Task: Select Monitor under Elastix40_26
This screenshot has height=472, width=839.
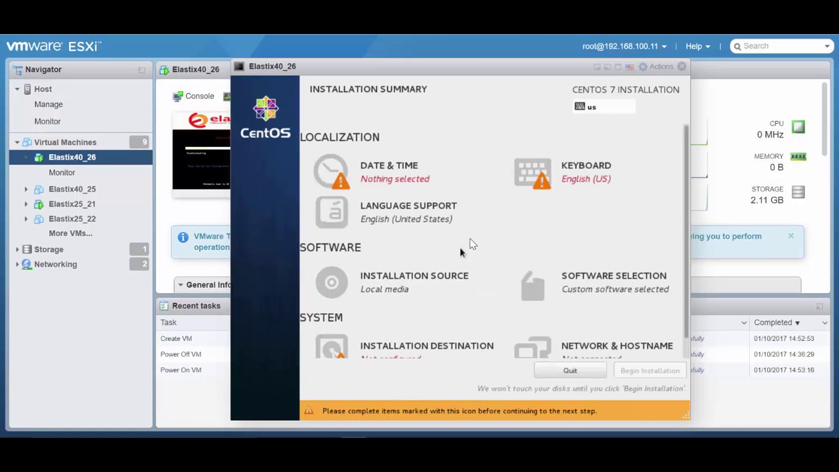Action: point(62,172)
